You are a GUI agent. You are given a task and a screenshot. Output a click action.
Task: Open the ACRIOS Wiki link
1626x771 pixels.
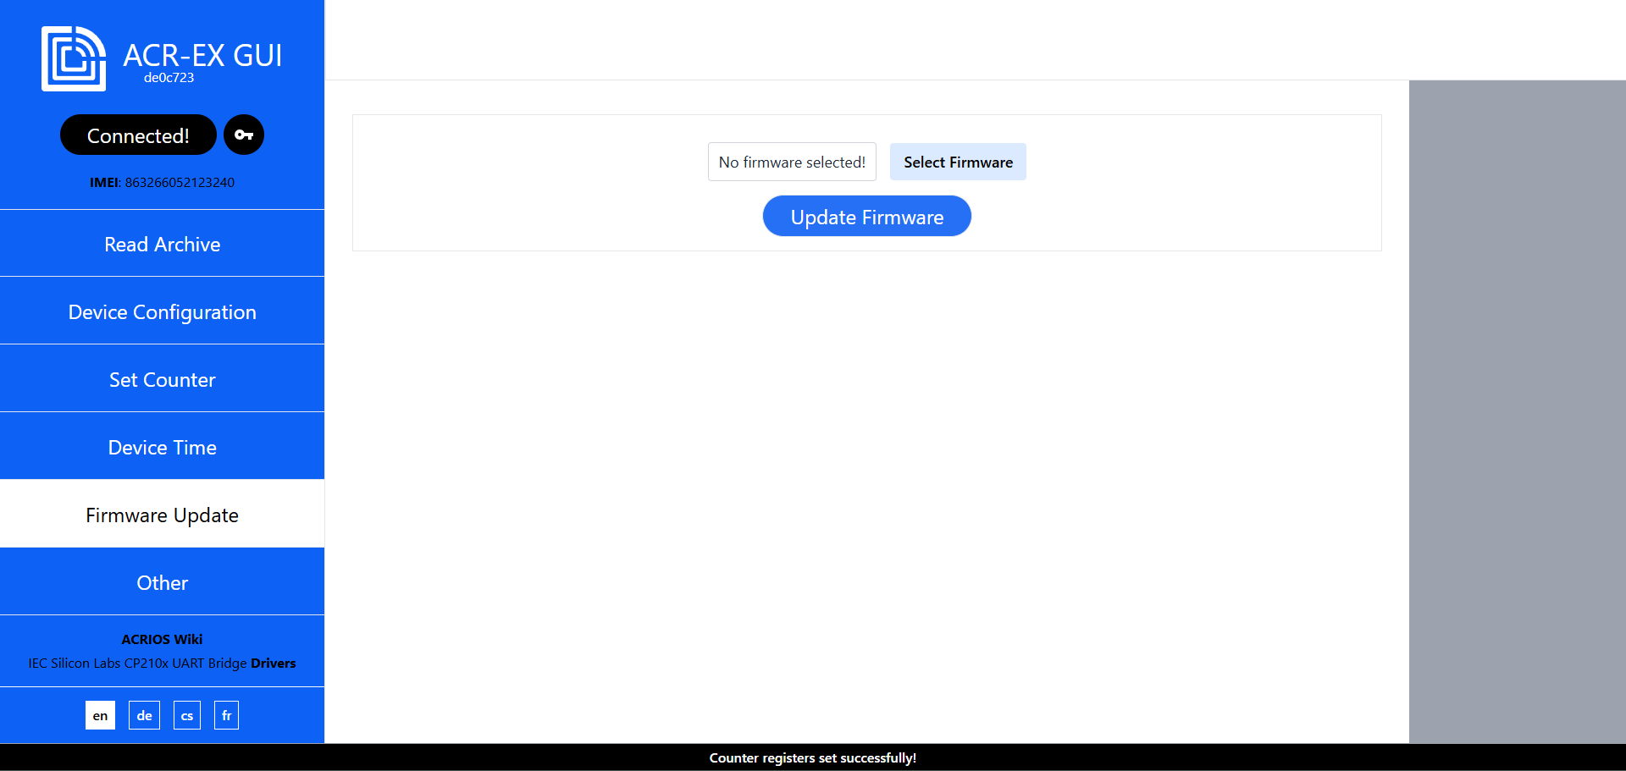click(x=162, y=640)
